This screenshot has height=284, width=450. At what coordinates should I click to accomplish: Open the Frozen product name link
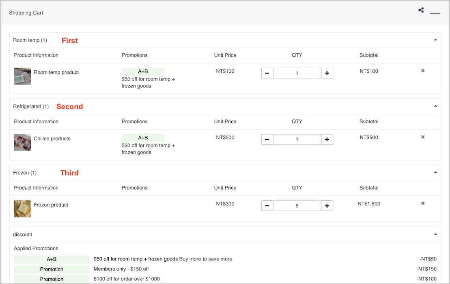51,205
